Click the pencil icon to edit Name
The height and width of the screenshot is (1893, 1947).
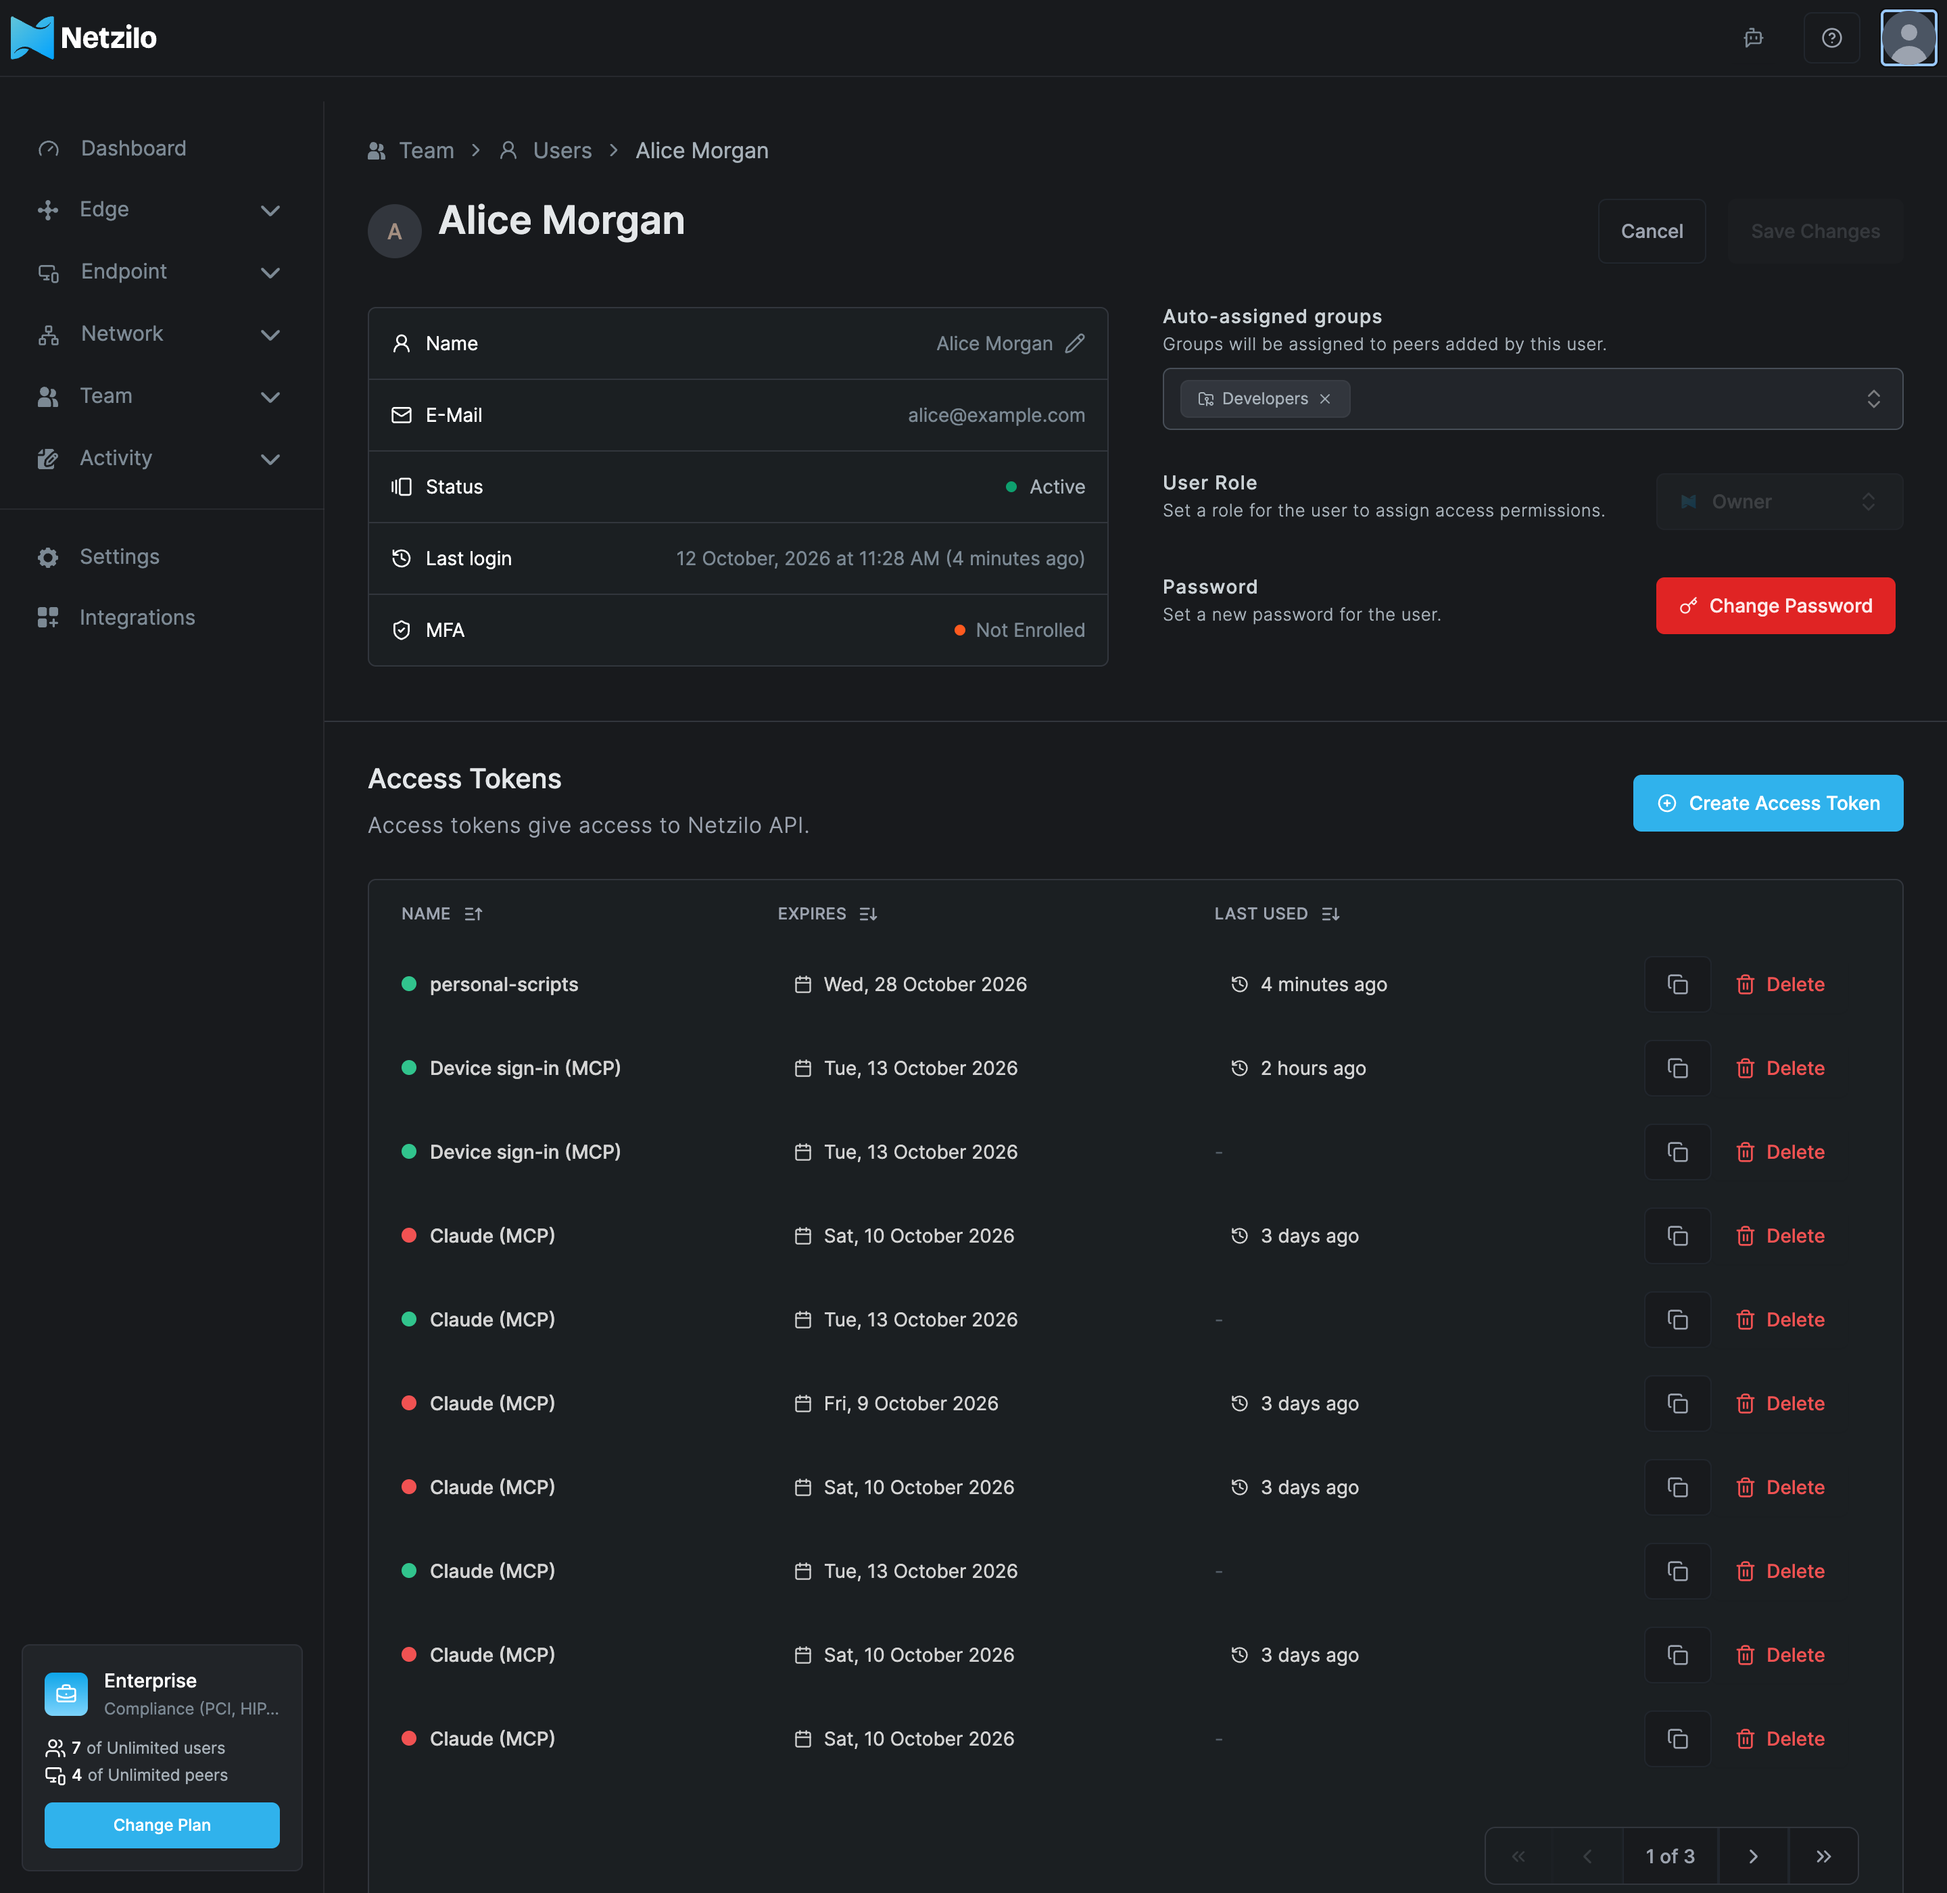[x=1075, y=343]
